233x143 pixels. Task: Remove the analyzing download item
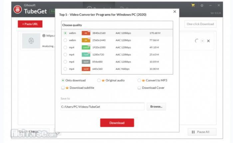click(x=208, y=41)
